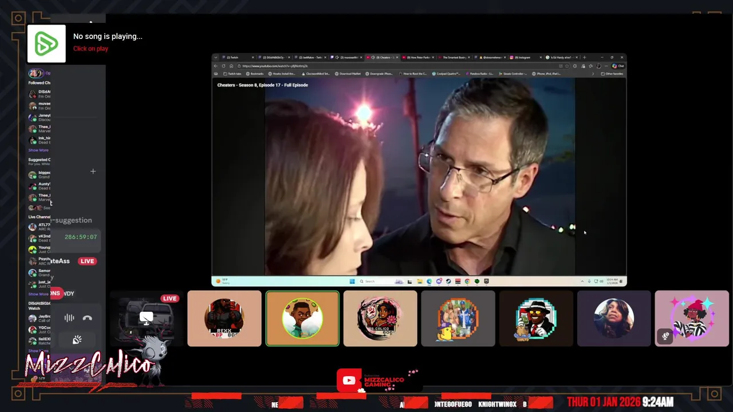Image resolution: width=733 pixels, height=412 pixels.
Task: Open the 'Is Ed Hardy alive' tab
Action: pyautogui.click(x=560, y=57)
